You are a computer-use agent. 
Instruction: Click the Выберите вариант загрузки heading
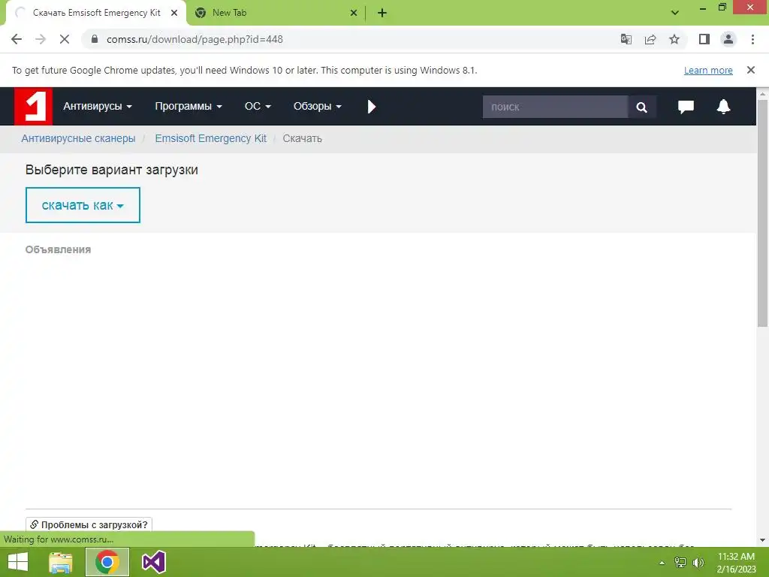click(112, 170)
